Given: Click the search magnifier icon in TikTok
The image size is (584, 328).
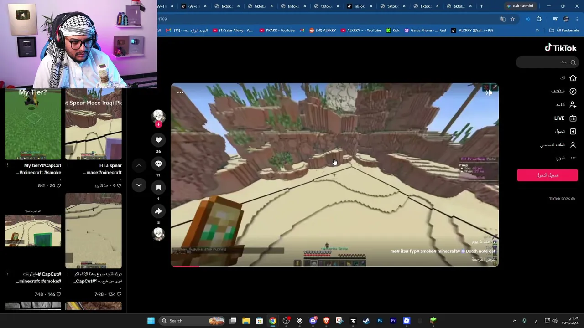Looking at the screenshot, I should point(573,62).
